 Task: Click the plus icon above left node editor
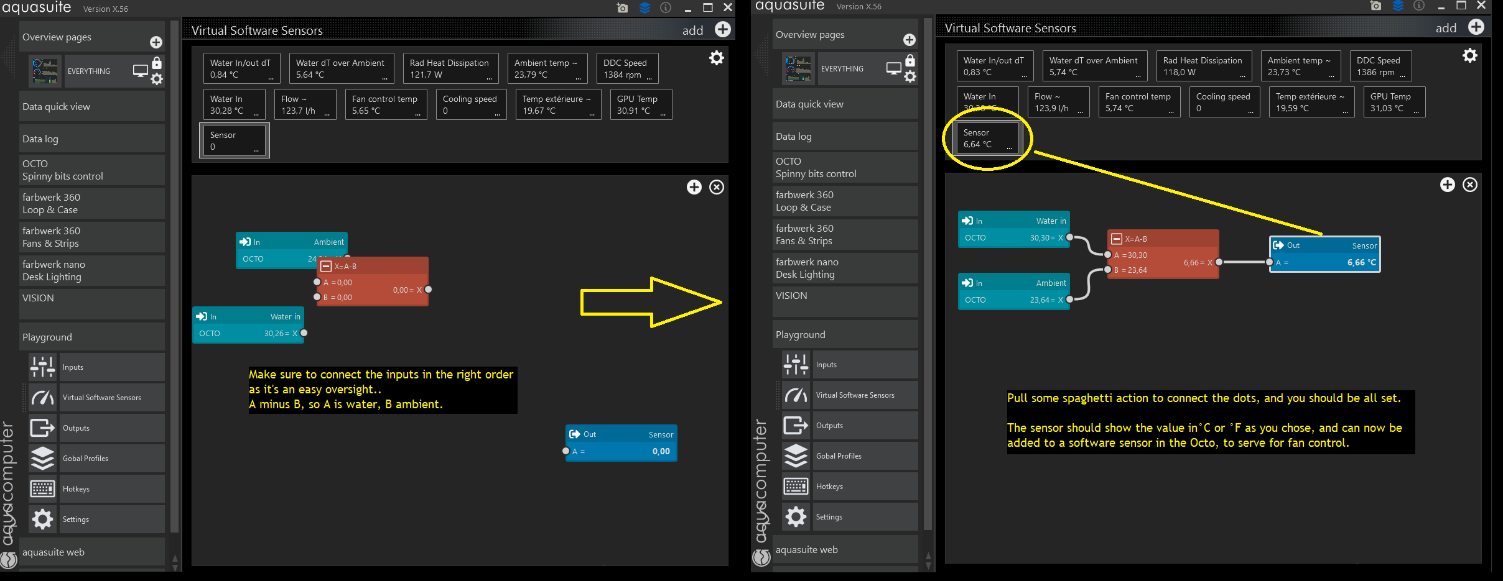694,187
